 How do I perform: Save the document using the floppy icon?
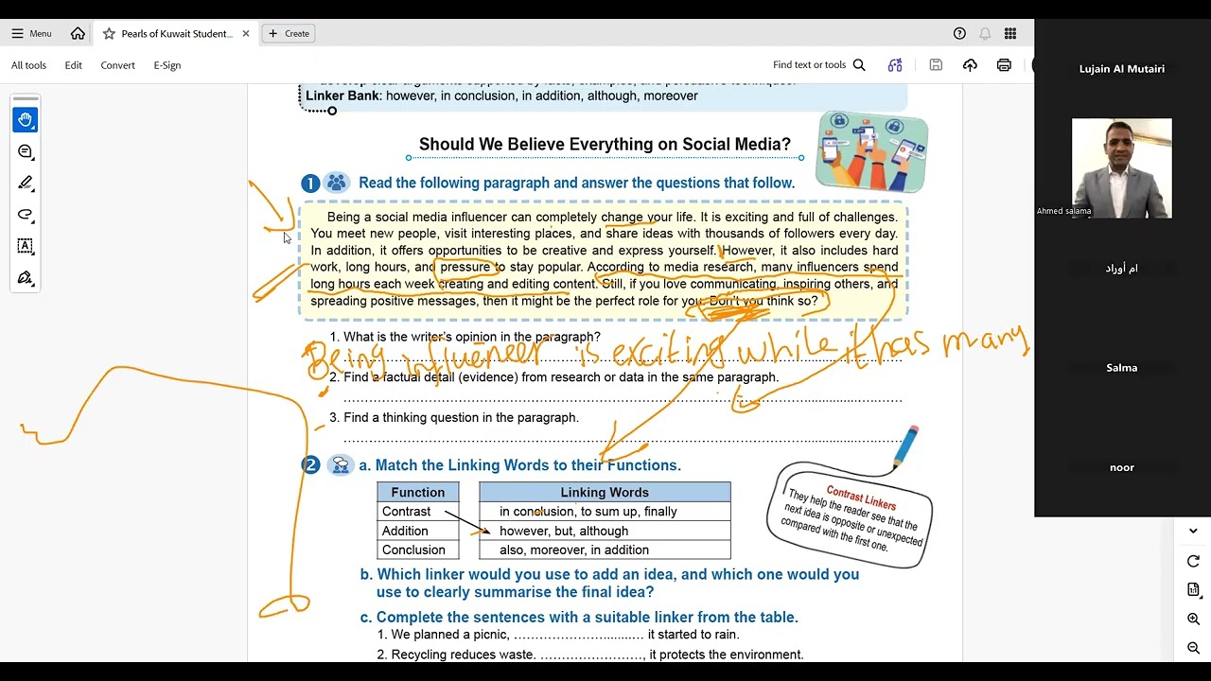936,65
